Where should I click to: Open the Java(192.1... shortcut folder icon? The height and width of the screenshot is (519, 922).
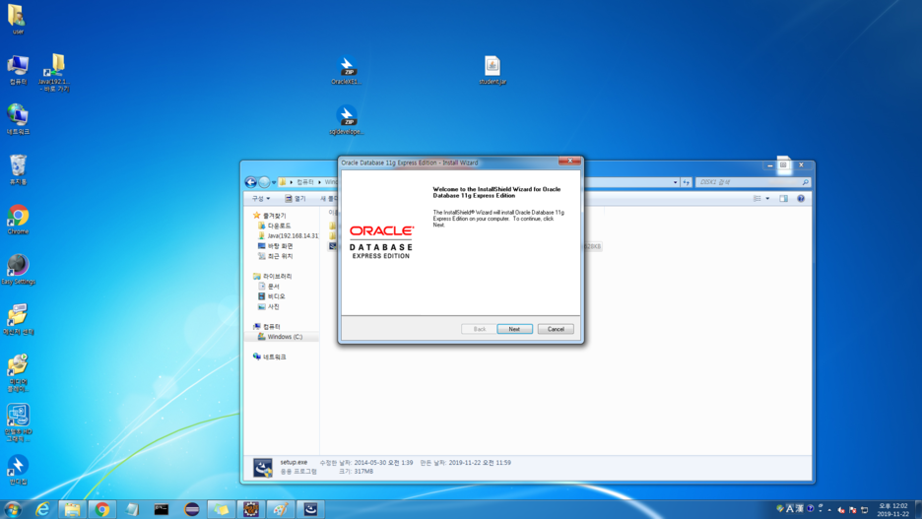(54, 73)
